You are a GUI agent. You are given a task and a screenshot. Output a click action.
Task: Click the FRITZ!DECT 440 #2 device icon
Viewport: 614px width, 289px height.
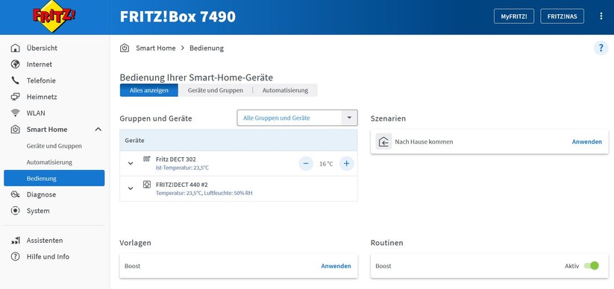click(x=146, y=184)
